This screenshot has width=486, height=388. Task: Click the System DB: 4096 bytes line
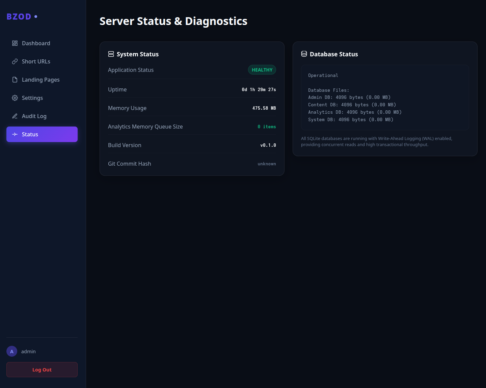pos(351,120)
